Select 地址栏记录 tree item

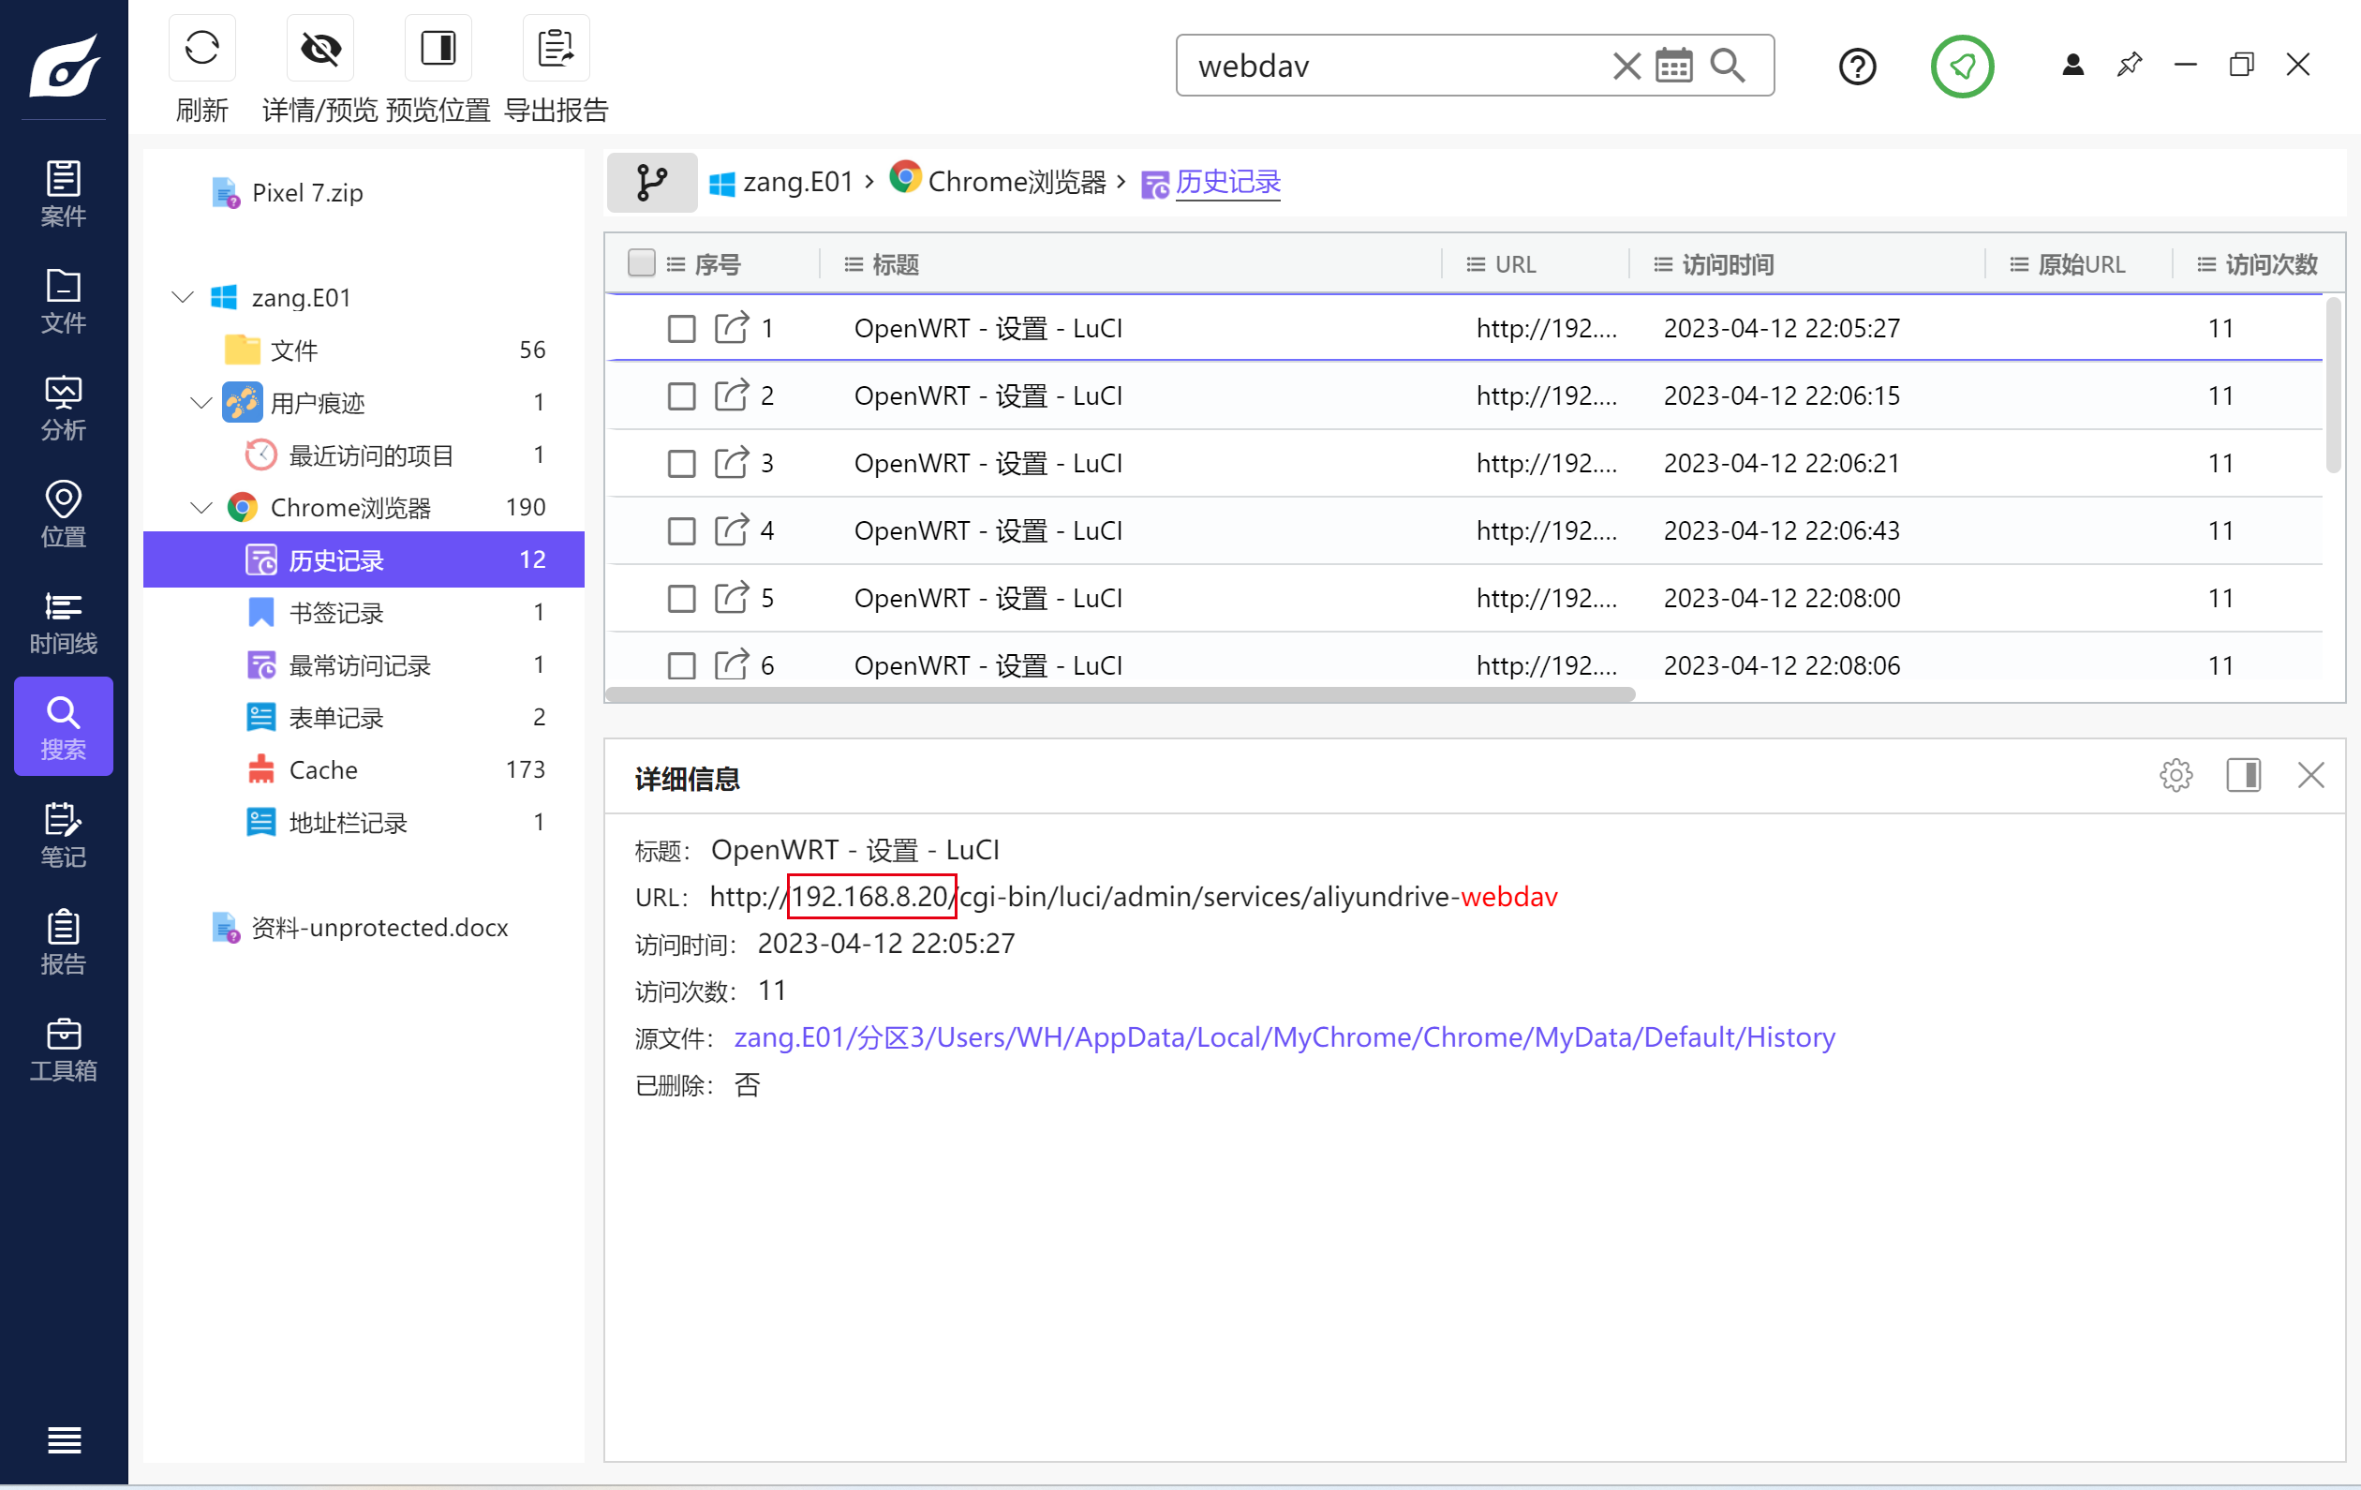click(364, 822)
